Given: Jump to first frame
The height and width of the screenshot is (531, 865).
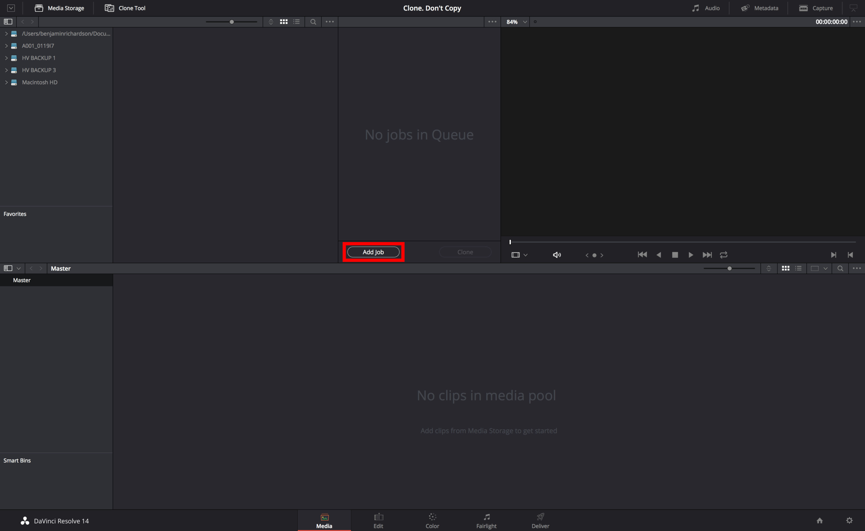Looking at the screenshot, I should [642, 255].
